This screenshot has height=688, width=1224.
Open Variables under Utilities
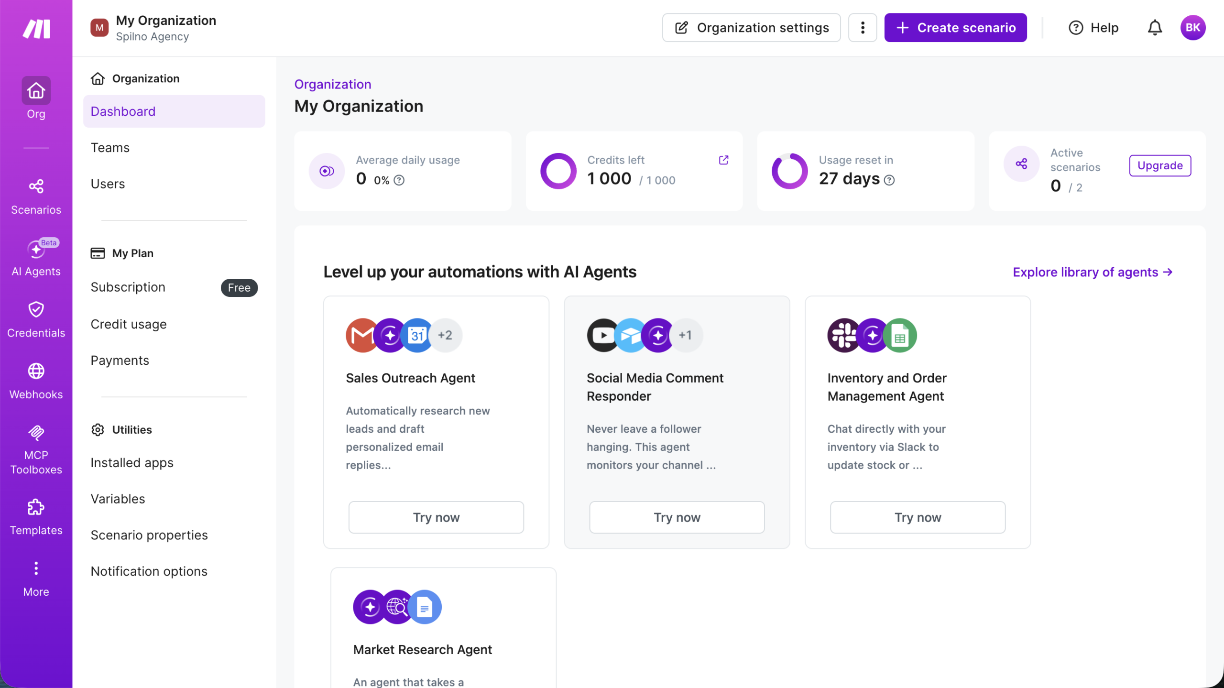pyautogui.click(x=174, y=499)
